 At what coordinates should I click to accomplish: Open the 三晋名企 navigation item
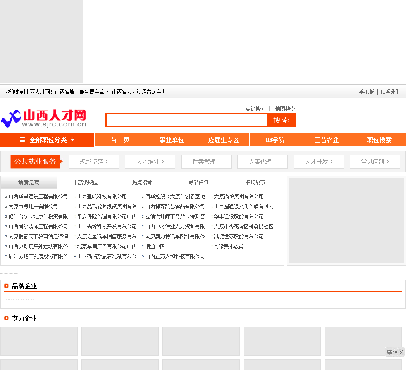coord(327,140)
